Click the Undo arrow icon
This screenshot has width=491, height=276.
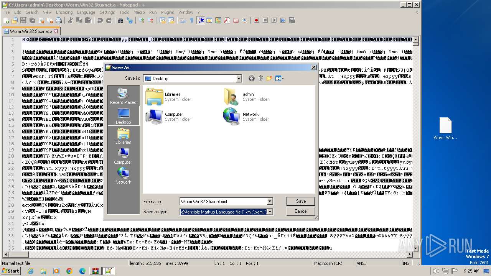[x=100, y=20]
